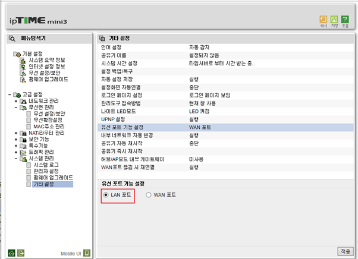The image size is (358, 259).
Task: Select the highlighted 기타 설정 tree item
Action: pyautogui.click(x=52, y=184)
